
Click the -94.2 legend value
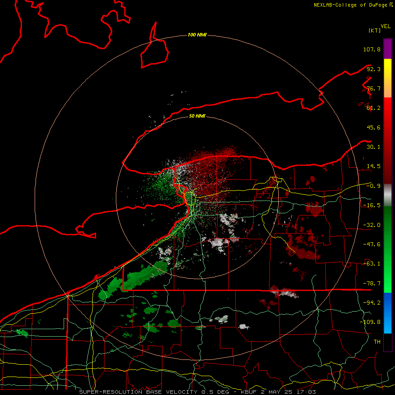[x=372, y=303]
